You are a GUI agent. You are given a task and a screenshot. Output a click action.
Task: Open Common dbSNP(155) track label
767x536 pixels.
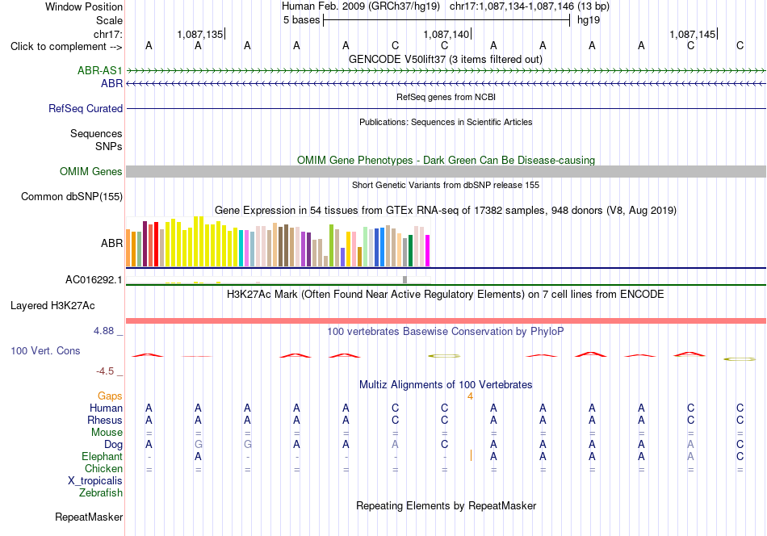pos(72,197)
